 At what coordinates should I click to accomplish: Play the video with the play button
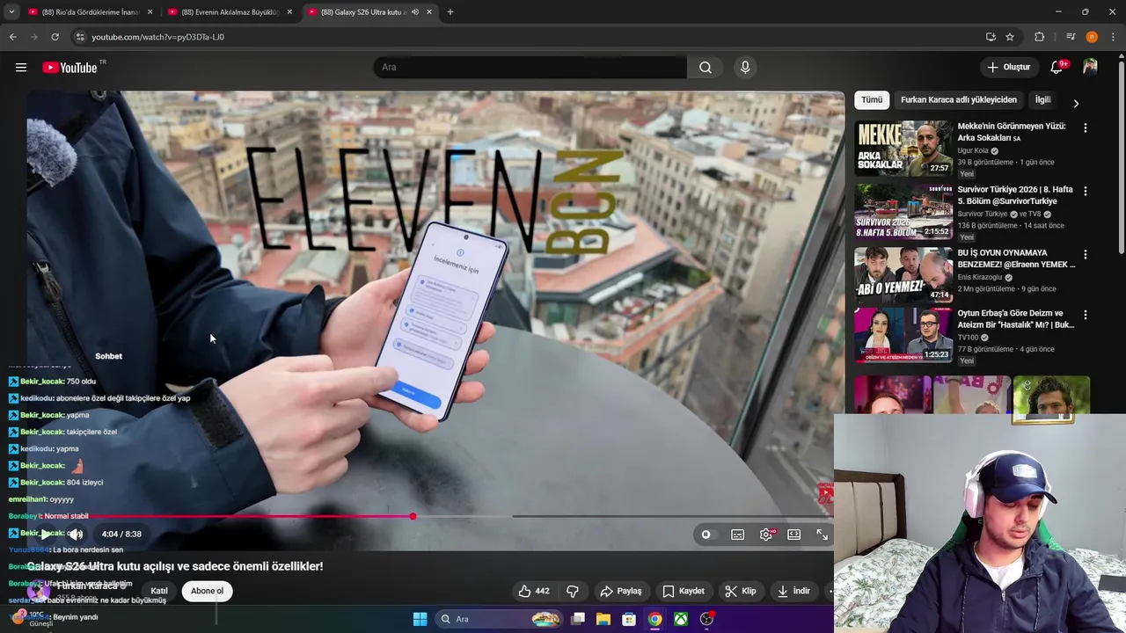point(46,534)
